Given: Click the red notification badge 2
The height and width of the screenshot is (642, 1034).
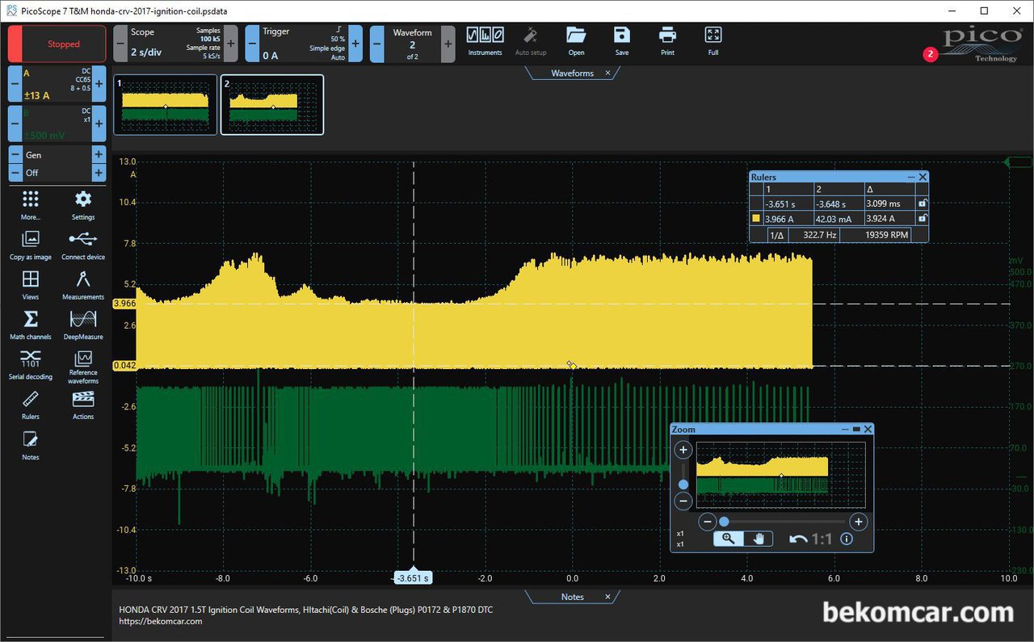Looking at the screenshot, I should (931, 55).
